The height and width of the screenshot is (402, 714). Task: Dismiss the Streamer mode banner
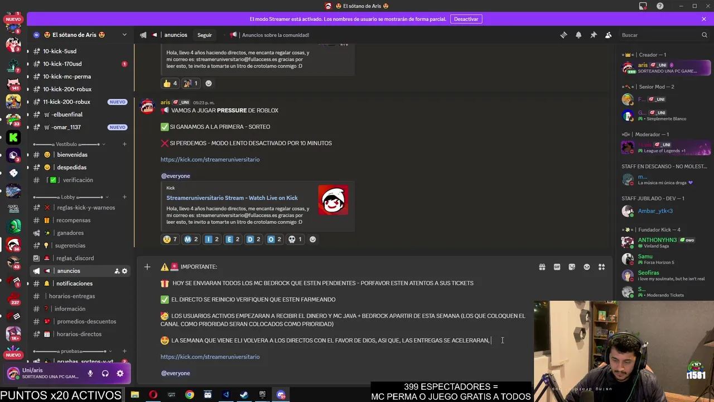click(704, 19)
